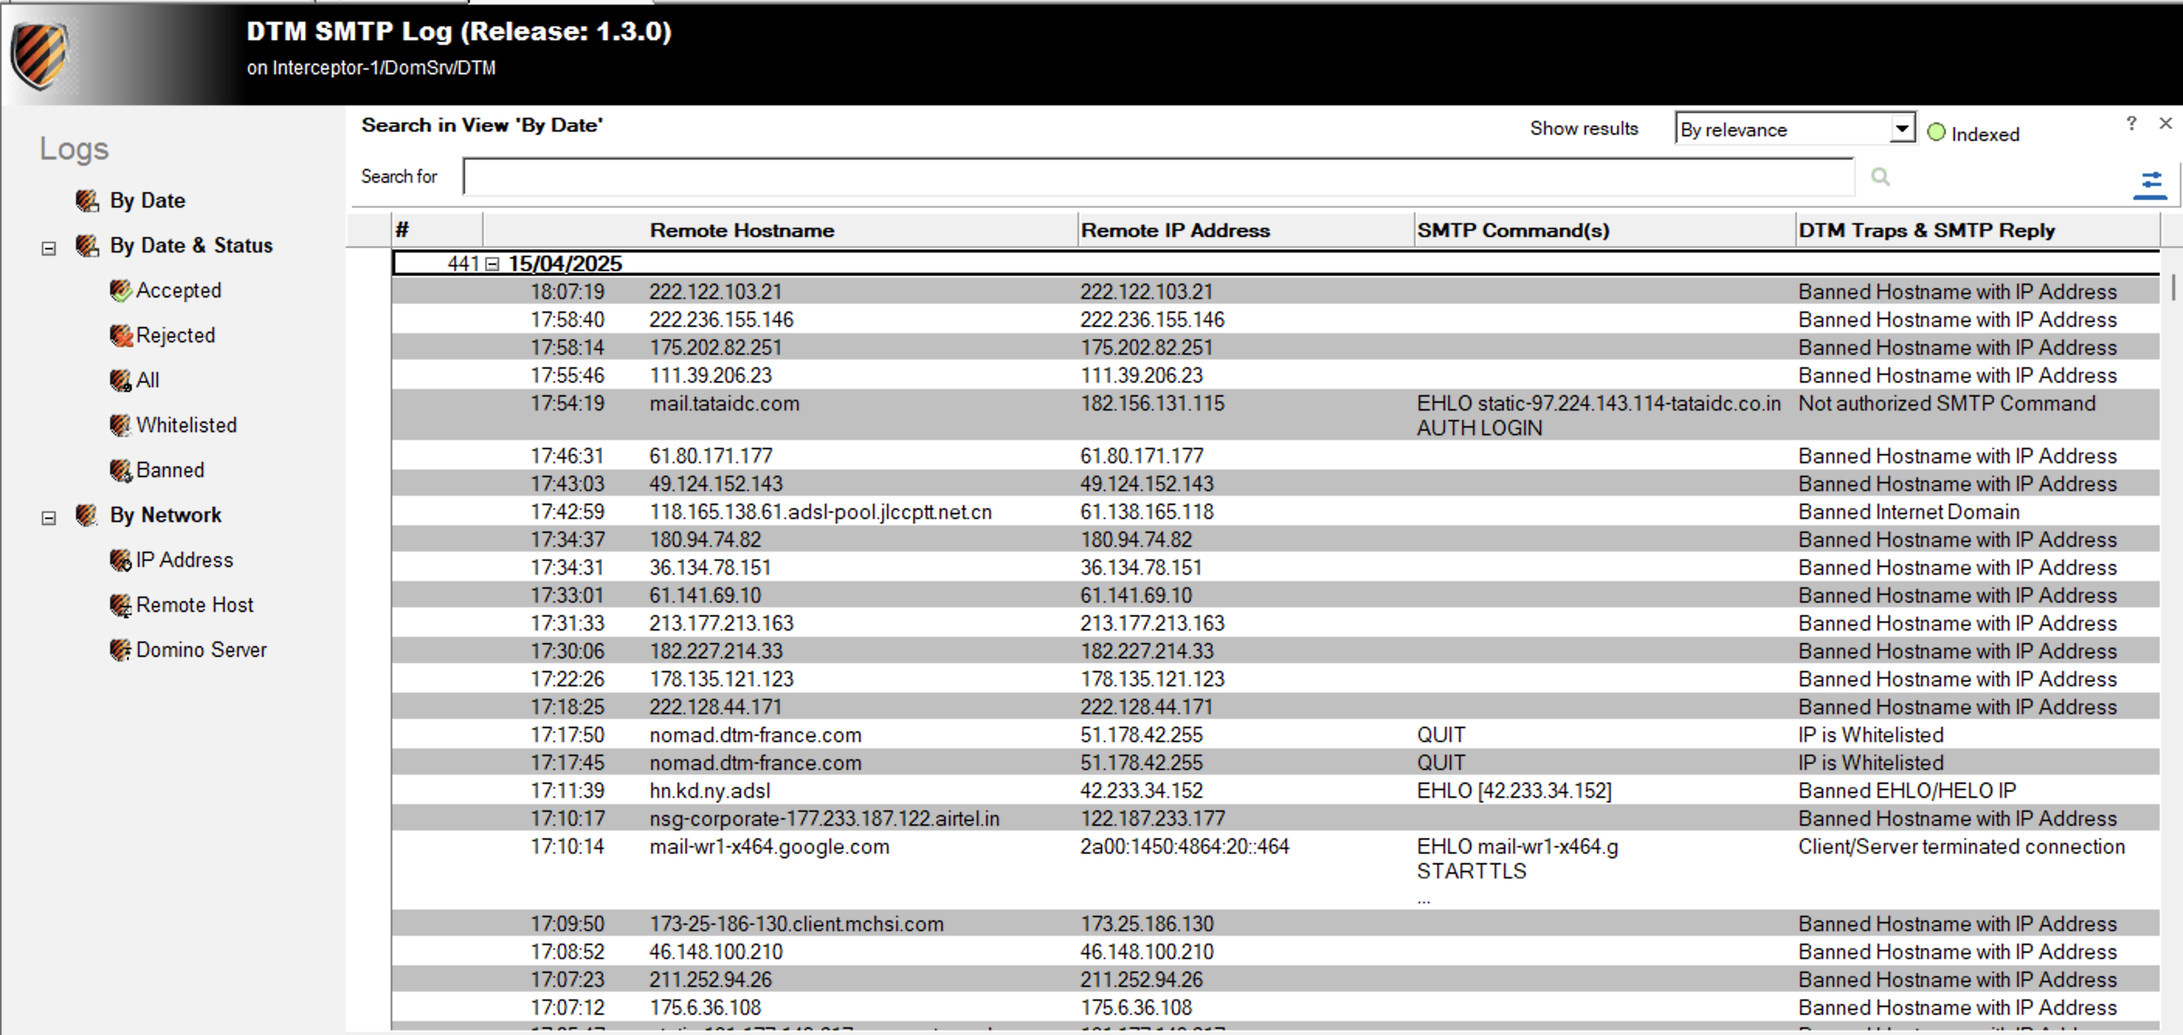Click inside the Search for field
Screen dimensions: 2183x1035
[x=1157, y=176]
